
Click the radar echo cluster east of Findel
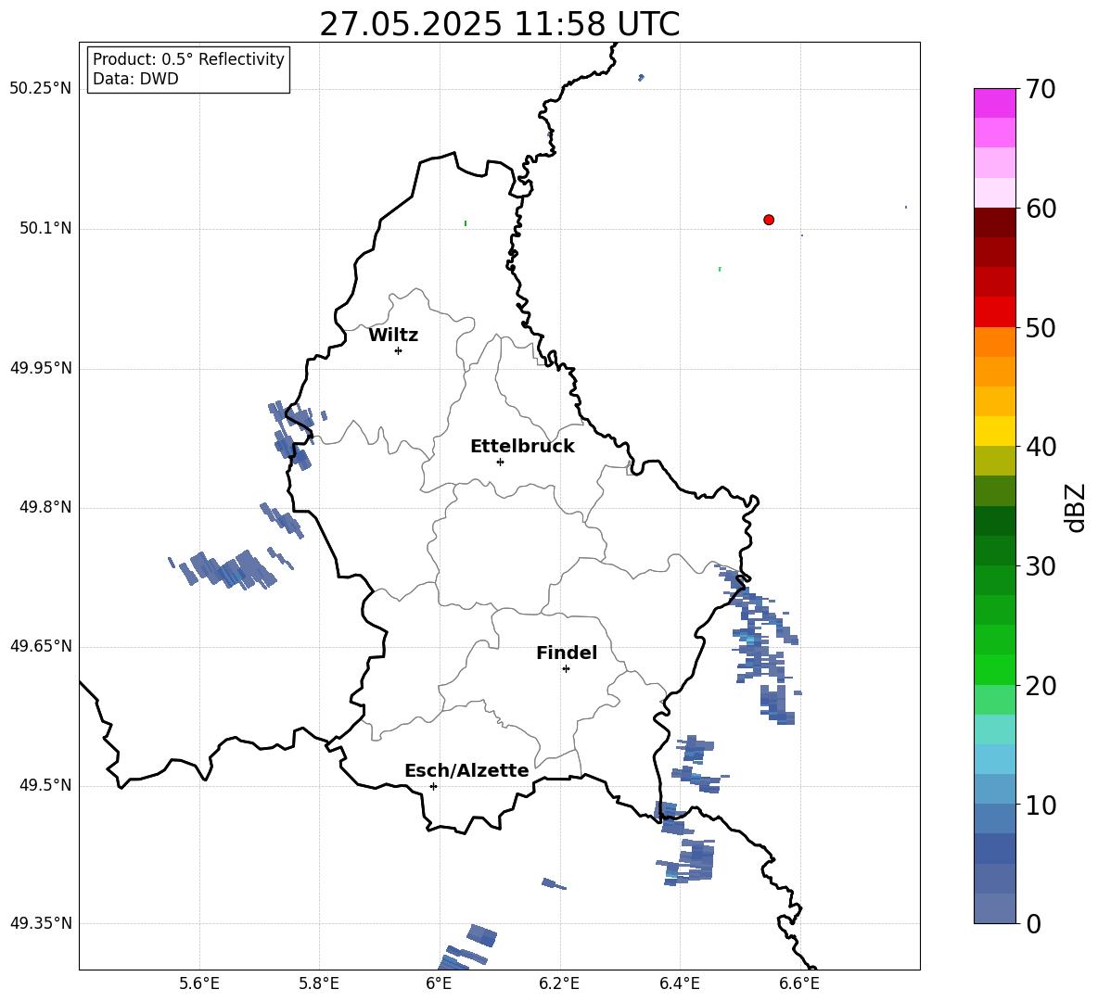(x=760, y=643)
